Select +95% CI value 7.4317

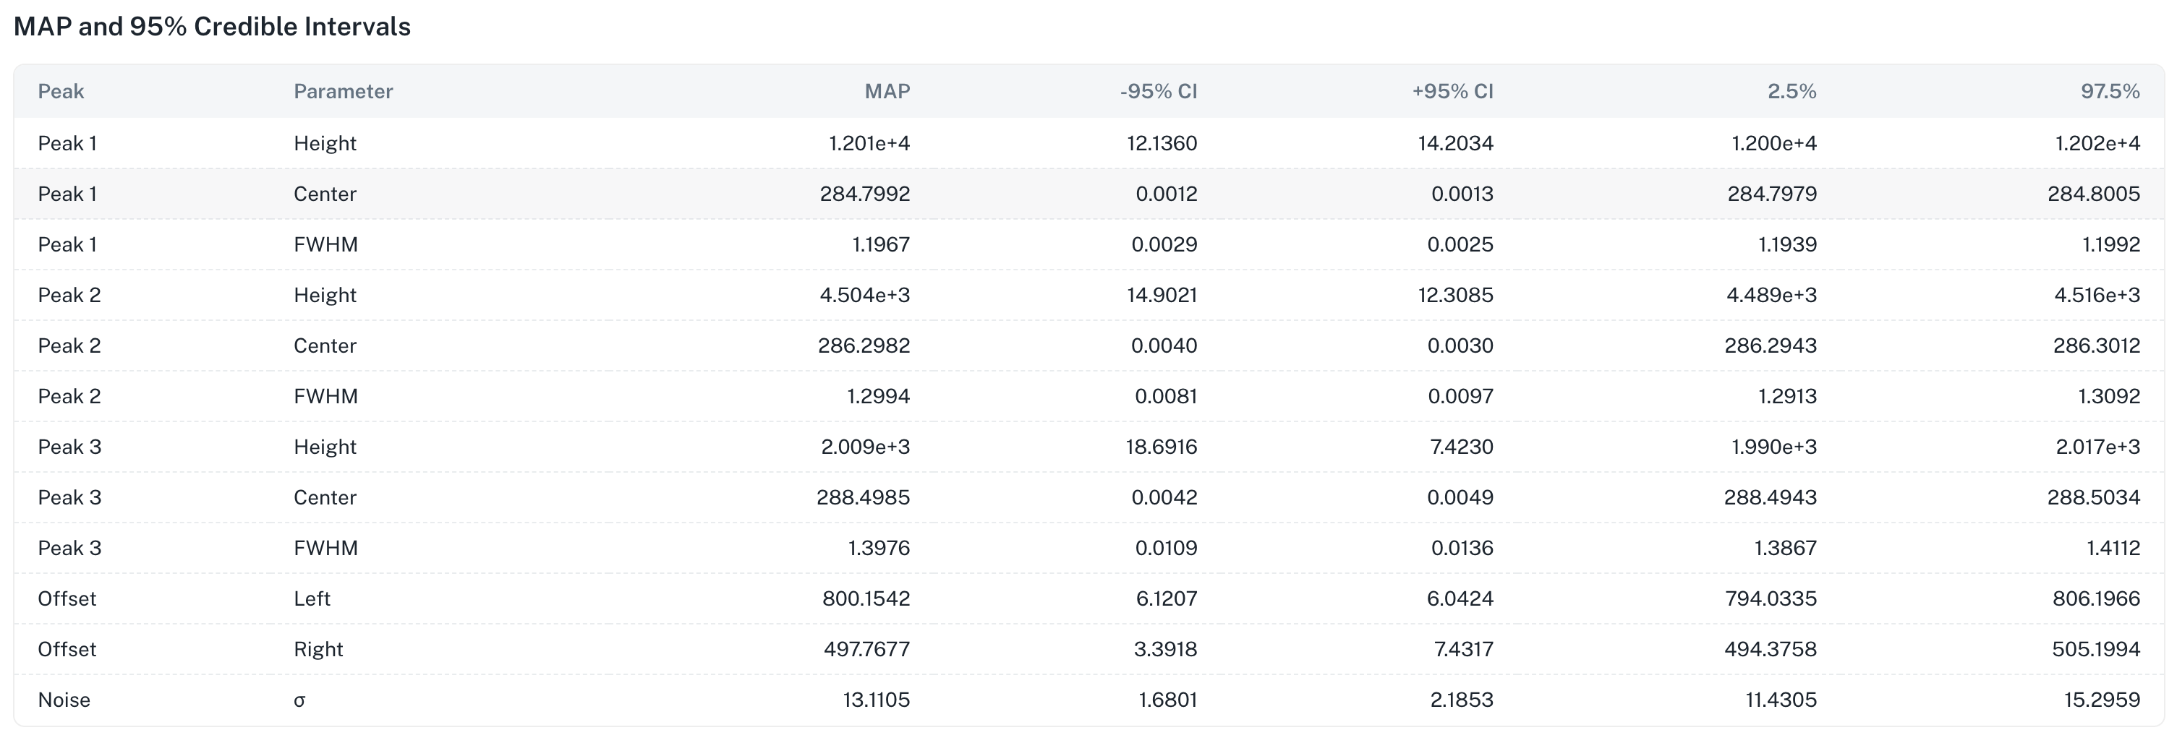(x=1464, y=650)
